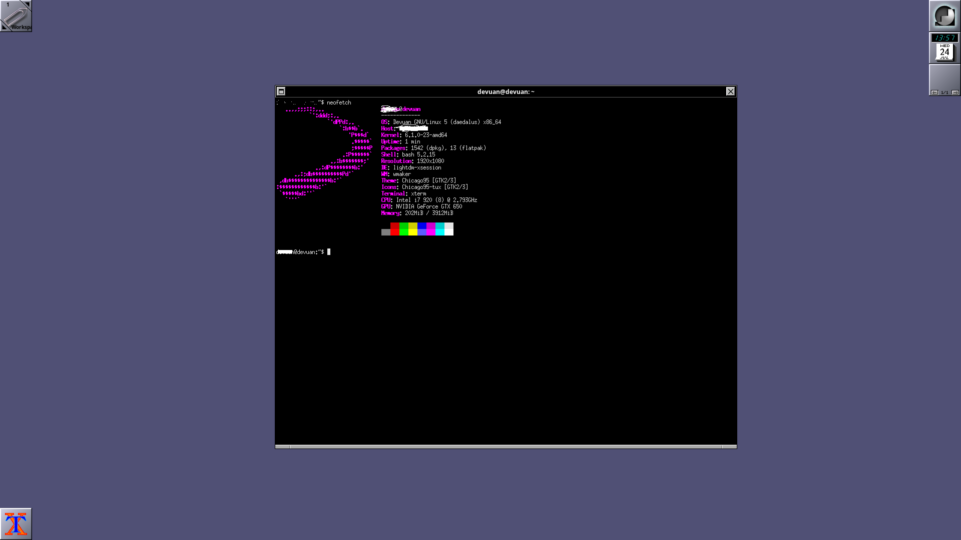Click the 'WM: wmaker' line

point(396,174)
